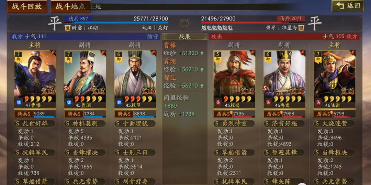Open the 战斗回放 battle replay

pos(27,6)
